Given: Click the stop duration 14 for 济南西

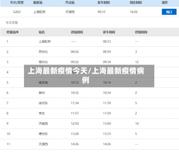Looking at the screenshot, I should (137, 123).
